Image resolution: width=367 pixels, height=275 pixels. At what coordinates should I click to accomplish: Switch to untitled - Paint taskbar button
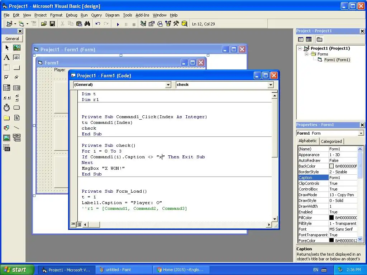[124, 270]
